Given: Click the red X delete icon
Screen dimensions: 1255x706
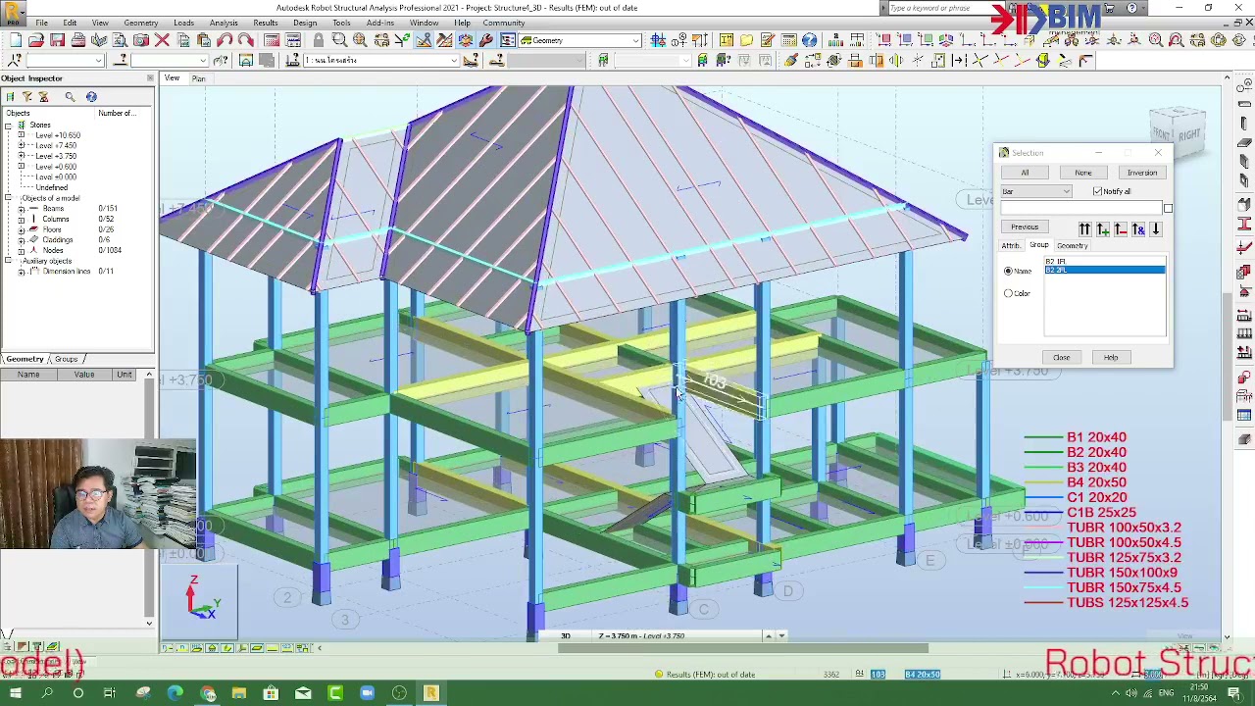Looking at the screenshot, I should click(162, 40).
